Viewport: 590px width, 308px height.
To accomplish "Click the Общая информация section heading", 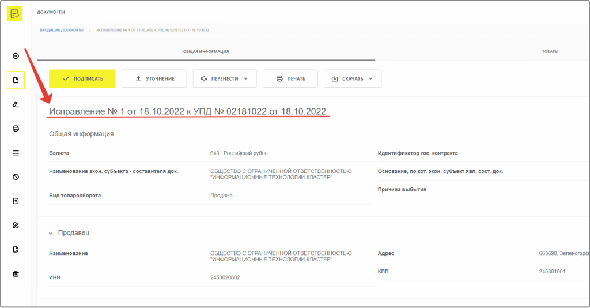I will click(81, 134).
